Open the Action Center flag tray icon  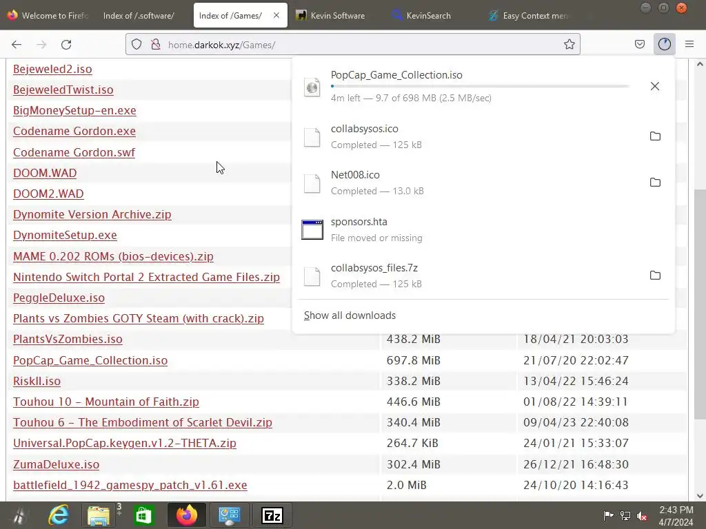click(608, 516)
